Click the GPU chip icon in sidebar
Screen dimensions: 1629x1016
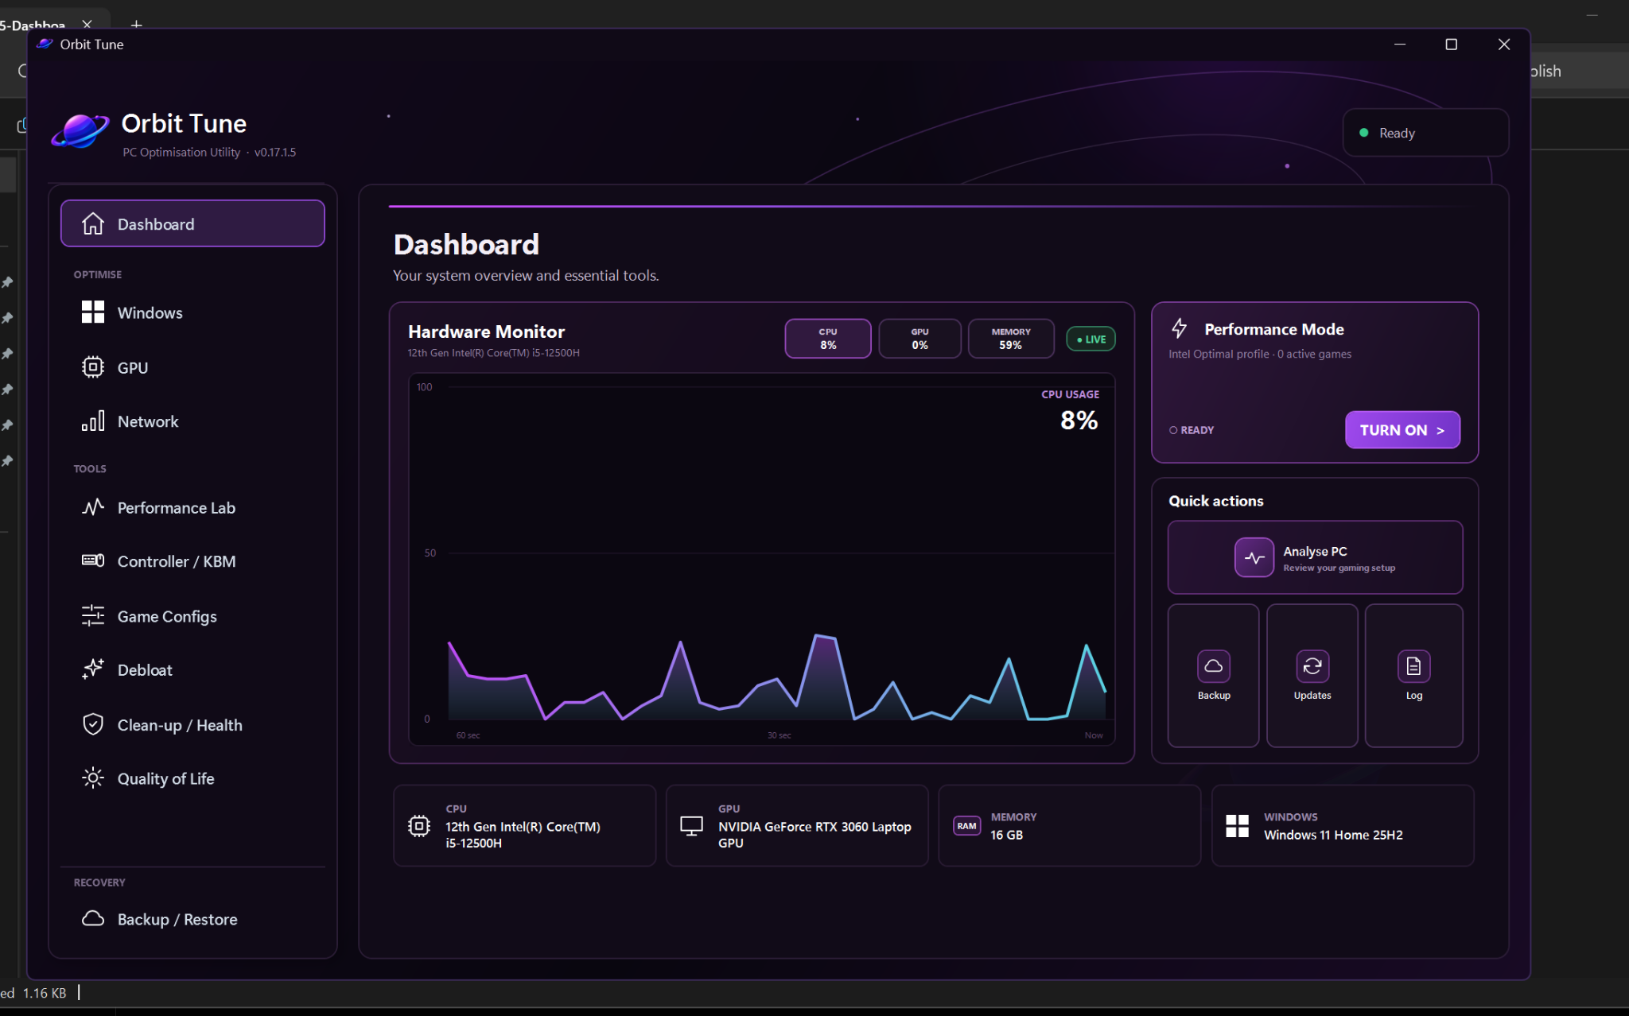click(x=93, y=367)
